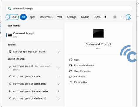Viewport: 139px width, 107px height.
Task: Show more filter tabs with arrow
Action: [x=105, y=17]
